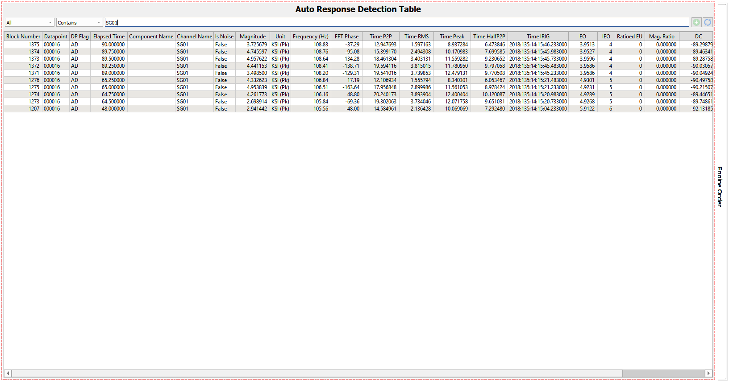Viewport: 729px width, 382px height.
Task: Select block number cell 1373
Action: click(23, 59)
